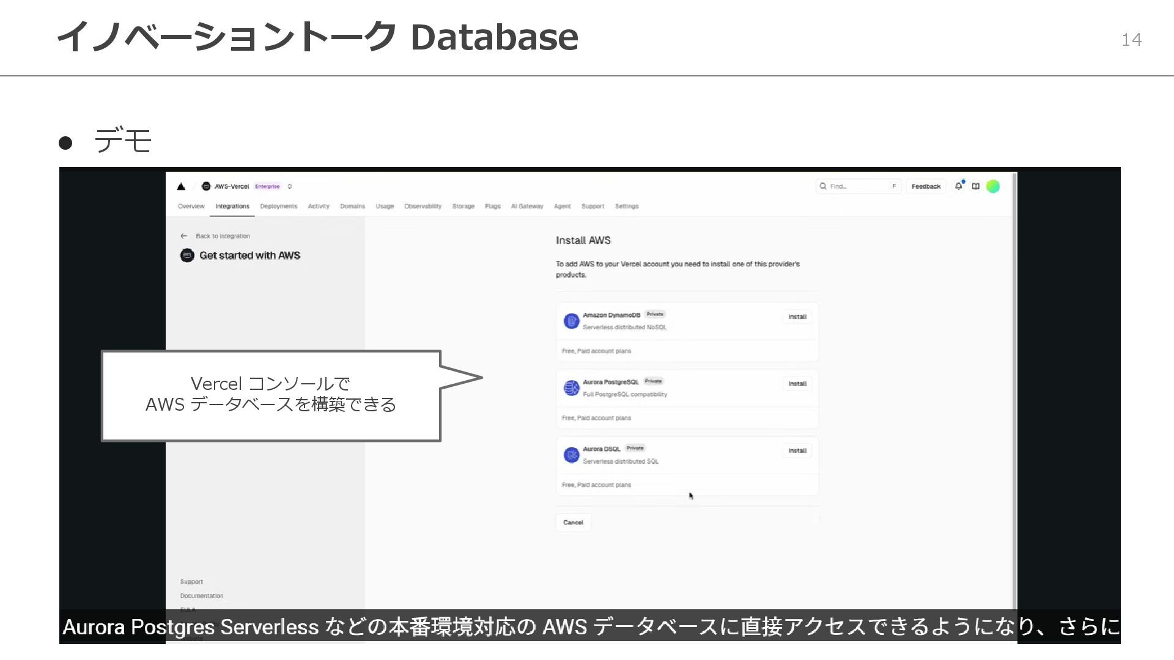Click the green user avatar

tap(993, 186)
